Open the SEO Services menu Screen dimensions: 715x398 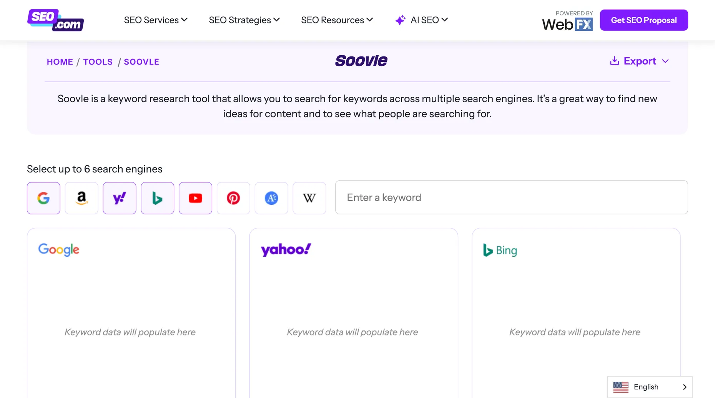[x=156, y=20]
